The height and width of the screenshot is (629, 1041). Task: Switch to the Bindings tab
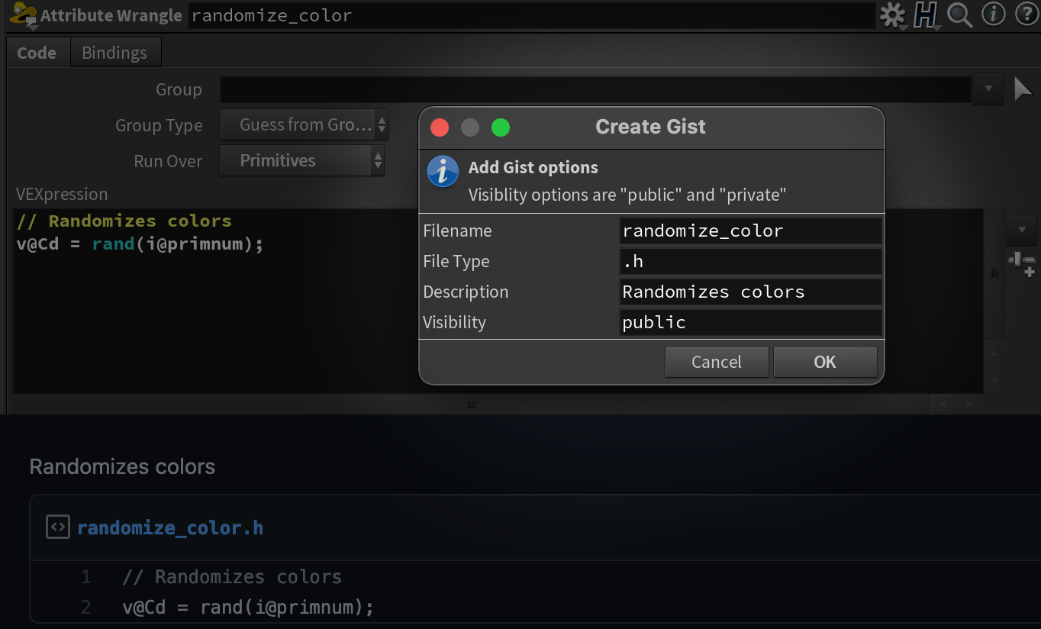[x=114, y=53]
